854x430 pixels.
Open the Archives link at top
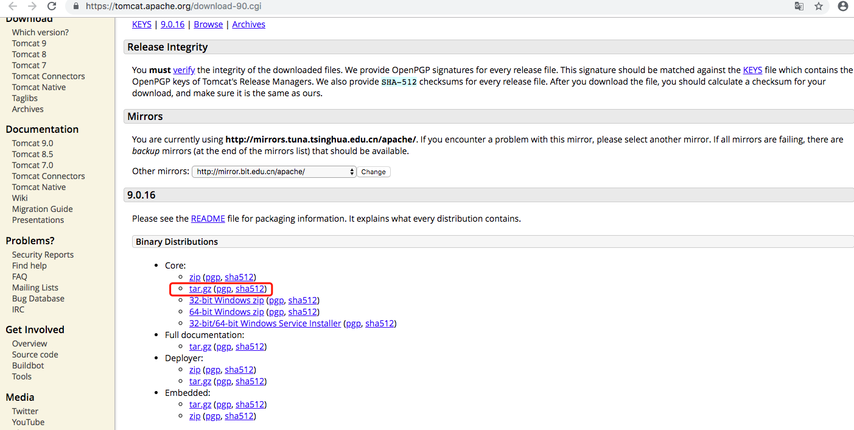248,24
